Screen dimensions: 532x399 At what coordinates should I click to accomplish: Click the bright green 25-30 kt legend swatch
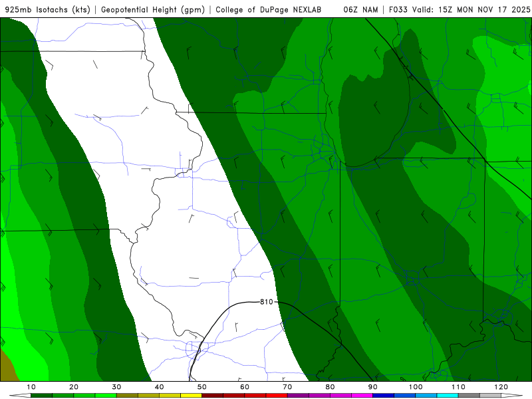tap(106, 396)
